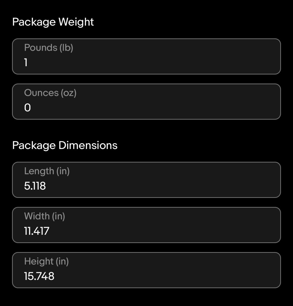Click the 15.748 height value
The width and height of the screenshot is (293, 306).
[39, 276]
